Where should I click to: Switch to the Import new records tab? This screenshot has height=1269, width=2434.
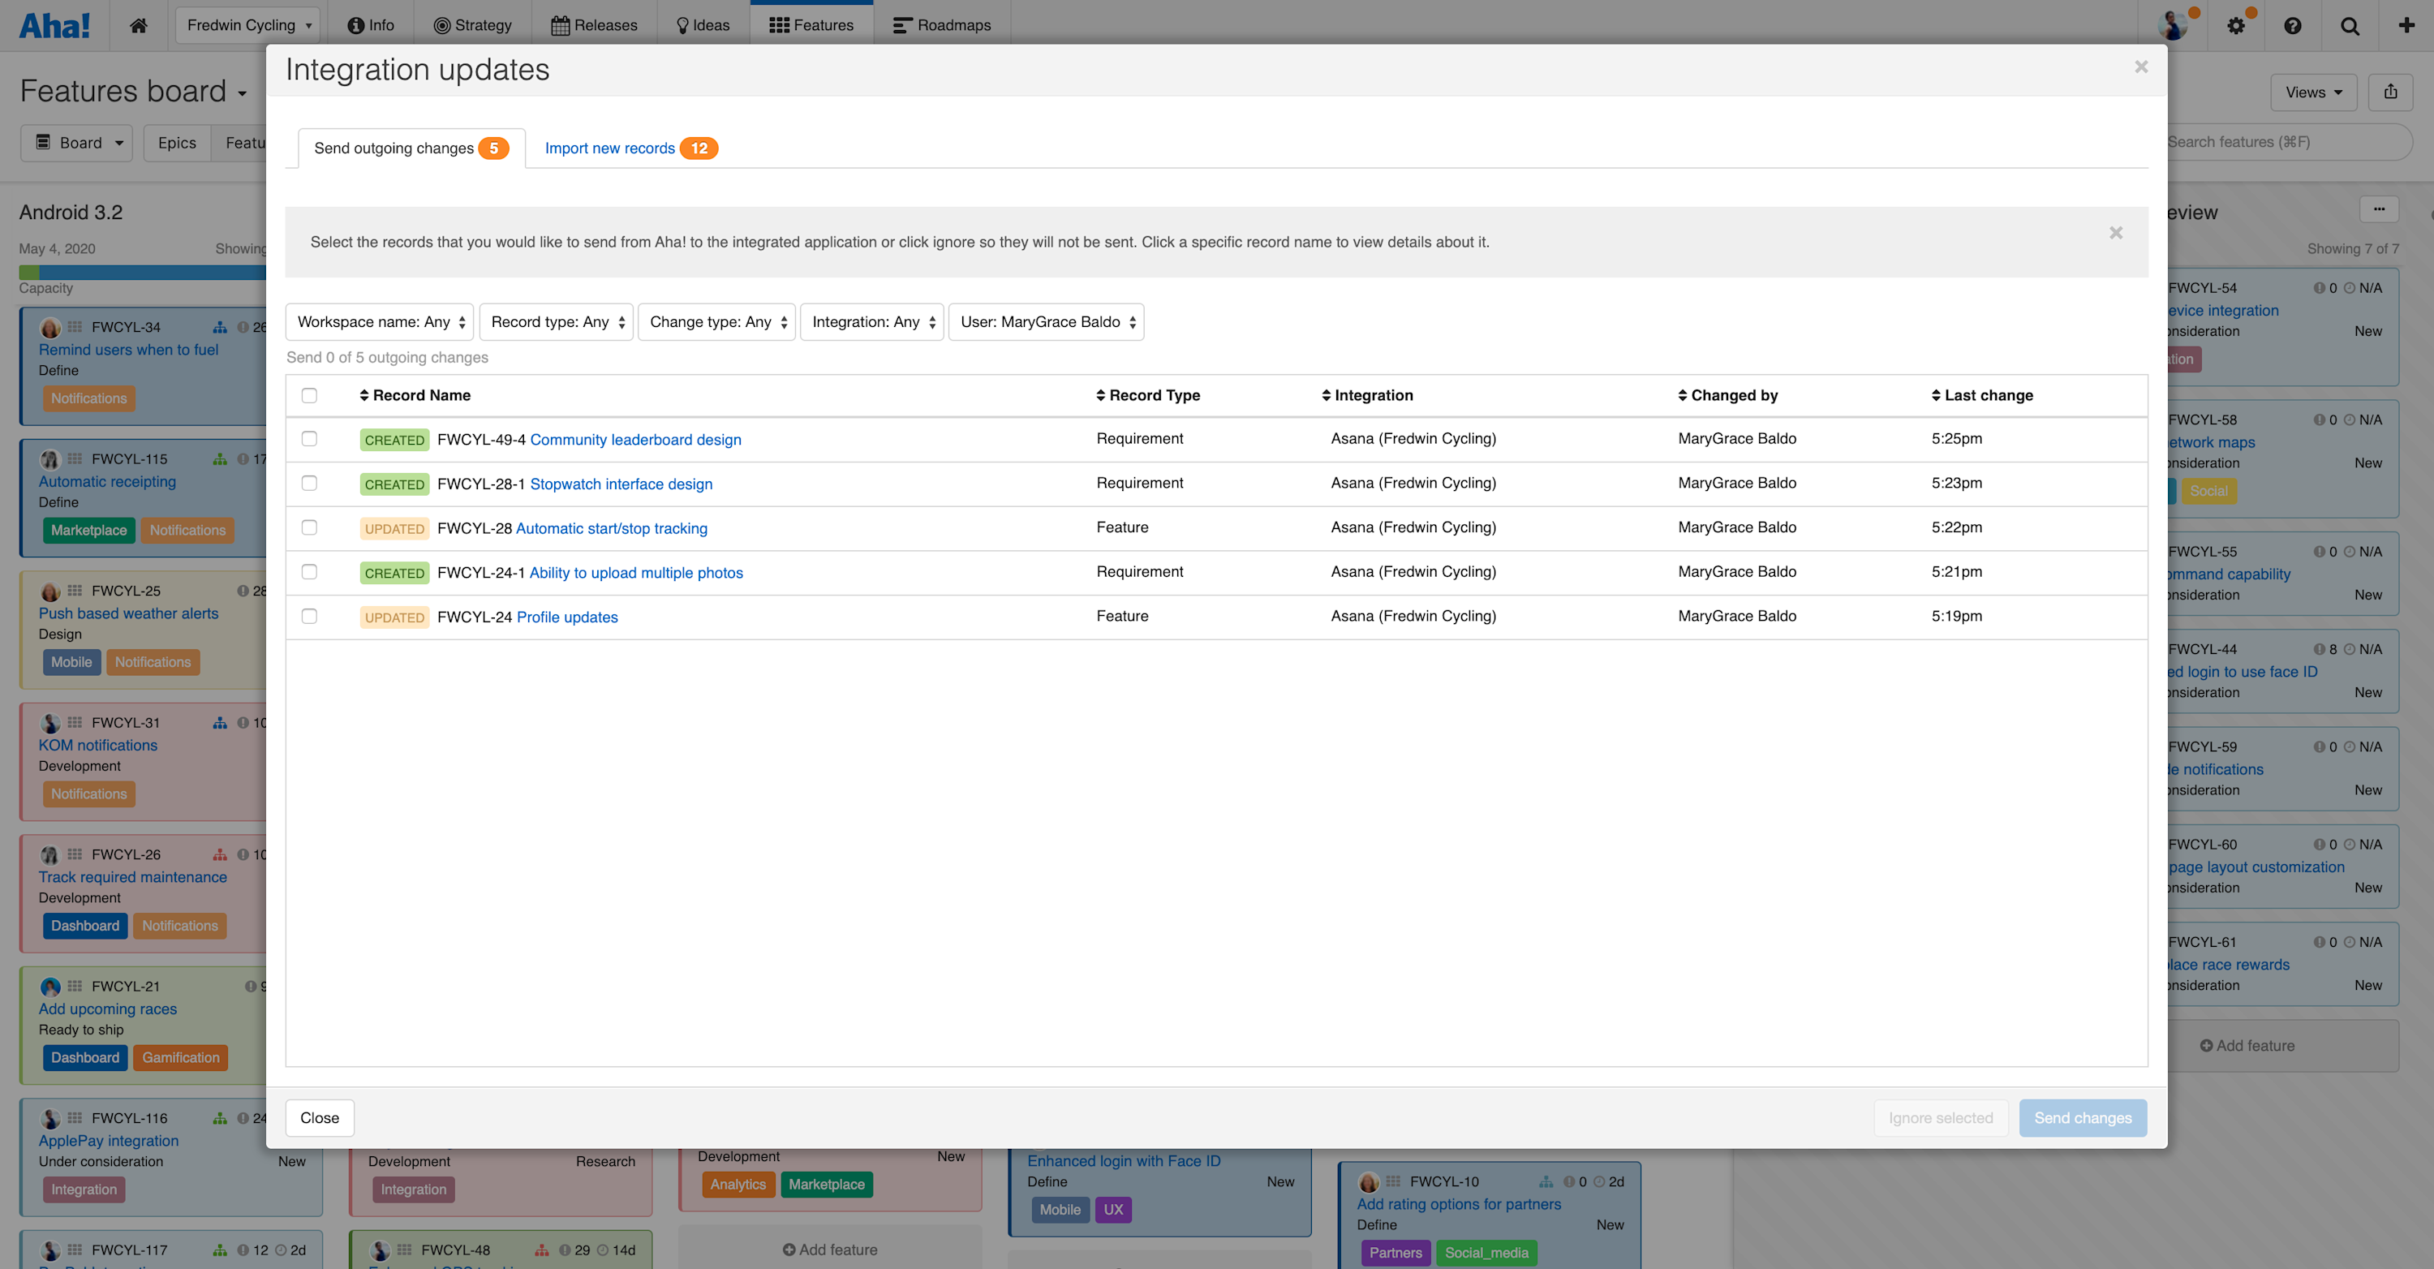pos(609,148)
